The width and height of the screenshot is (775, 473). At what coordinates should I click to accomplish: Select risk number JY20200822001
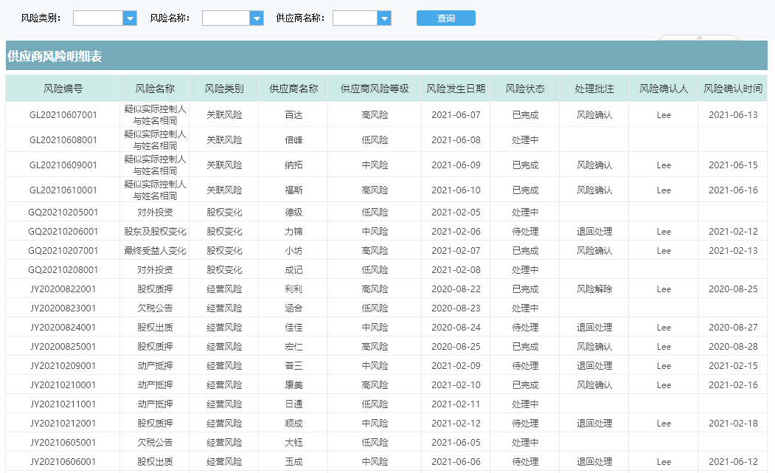tap(63, 289)
